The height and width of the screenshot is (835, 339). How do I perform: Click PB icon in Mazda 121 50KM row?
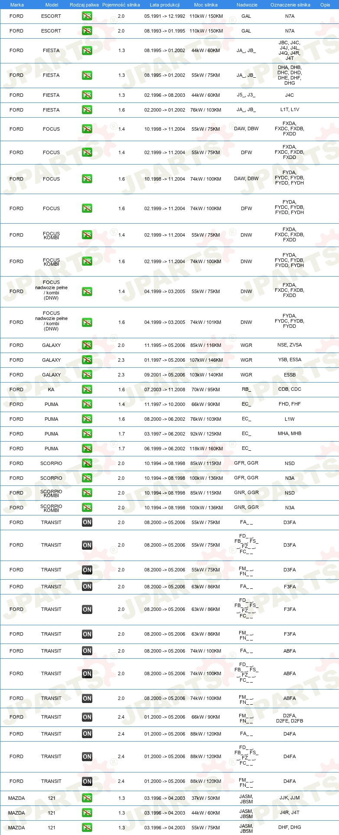click(x=87, y=798)
